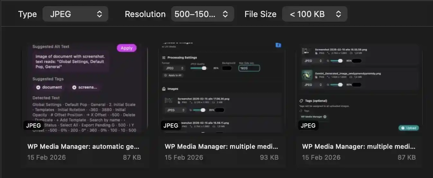Viewport: 433px width, 178px height.
Task: Select the Processing Settings screenshot thumbnail
Action: [222, 88]
